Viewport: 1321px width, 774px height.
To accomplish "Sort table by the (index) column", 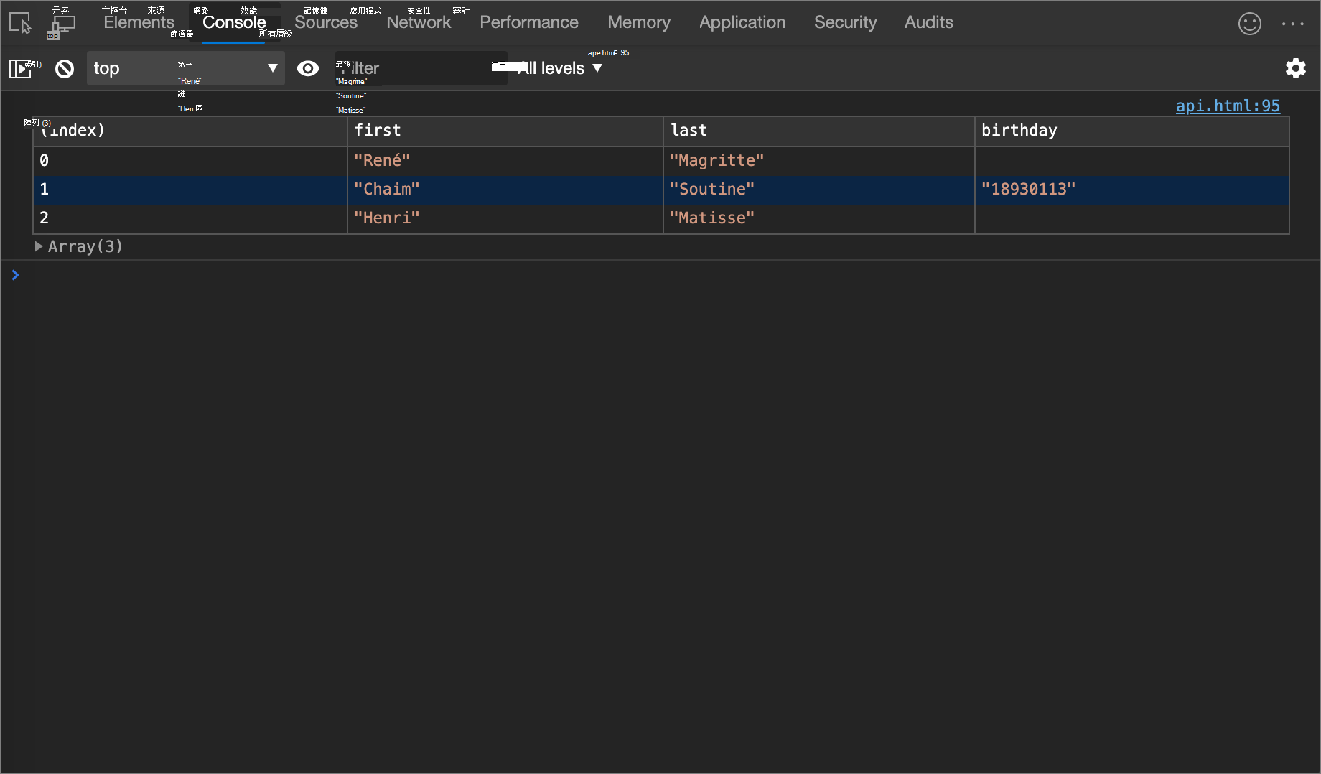I will point(190,131).
